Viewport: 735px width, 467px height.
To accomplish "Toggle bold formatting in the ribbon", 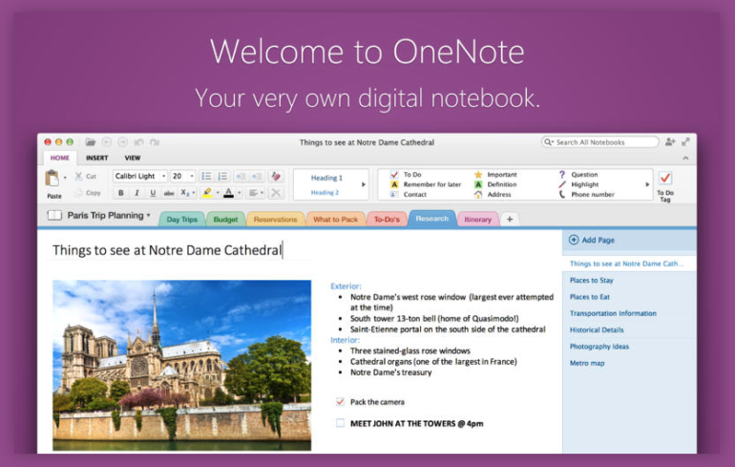I will click(x=120, y=193).
